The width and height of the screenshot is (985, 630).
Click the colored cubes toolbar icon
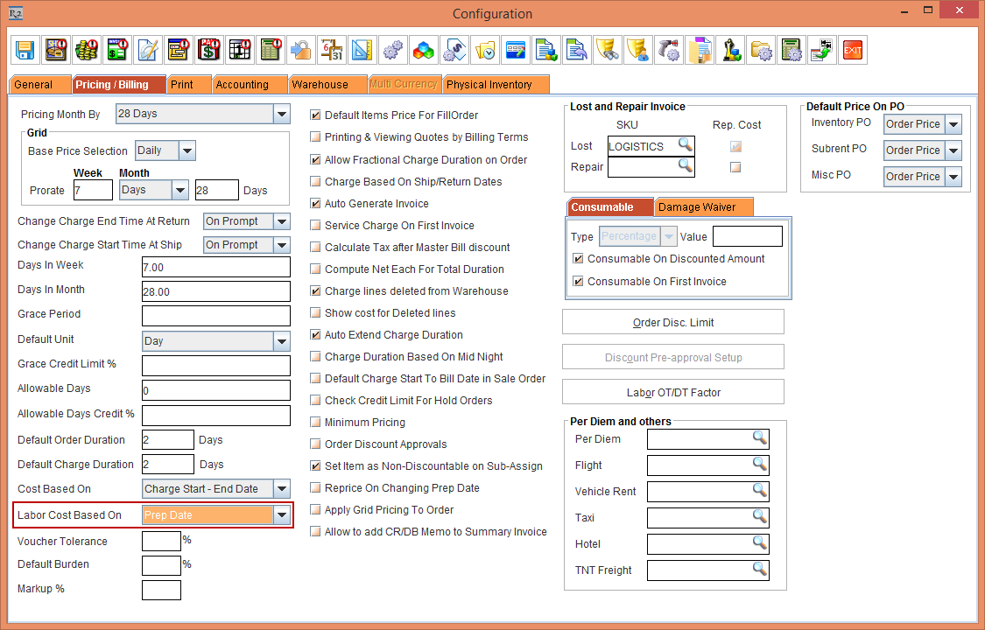(x=423, y=50)
